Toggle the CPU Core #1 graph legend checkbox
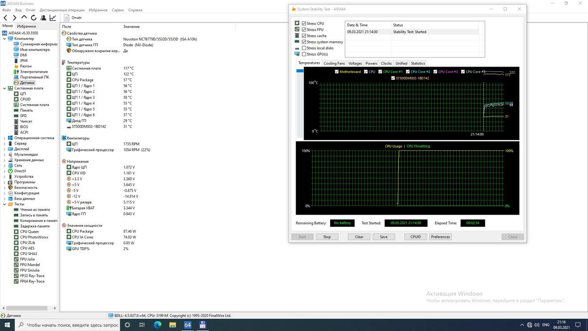 [381, 72]
